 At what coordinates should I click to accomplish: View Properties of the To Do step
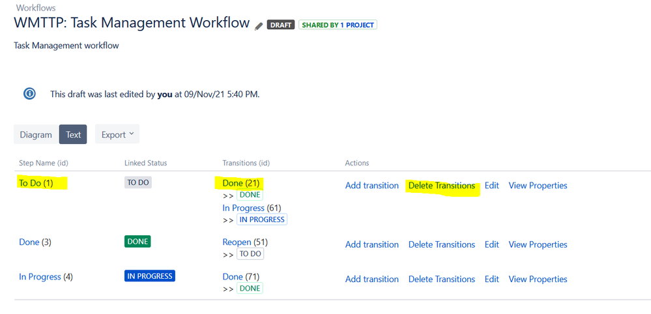pyautogui.click(x=538, y=186)
